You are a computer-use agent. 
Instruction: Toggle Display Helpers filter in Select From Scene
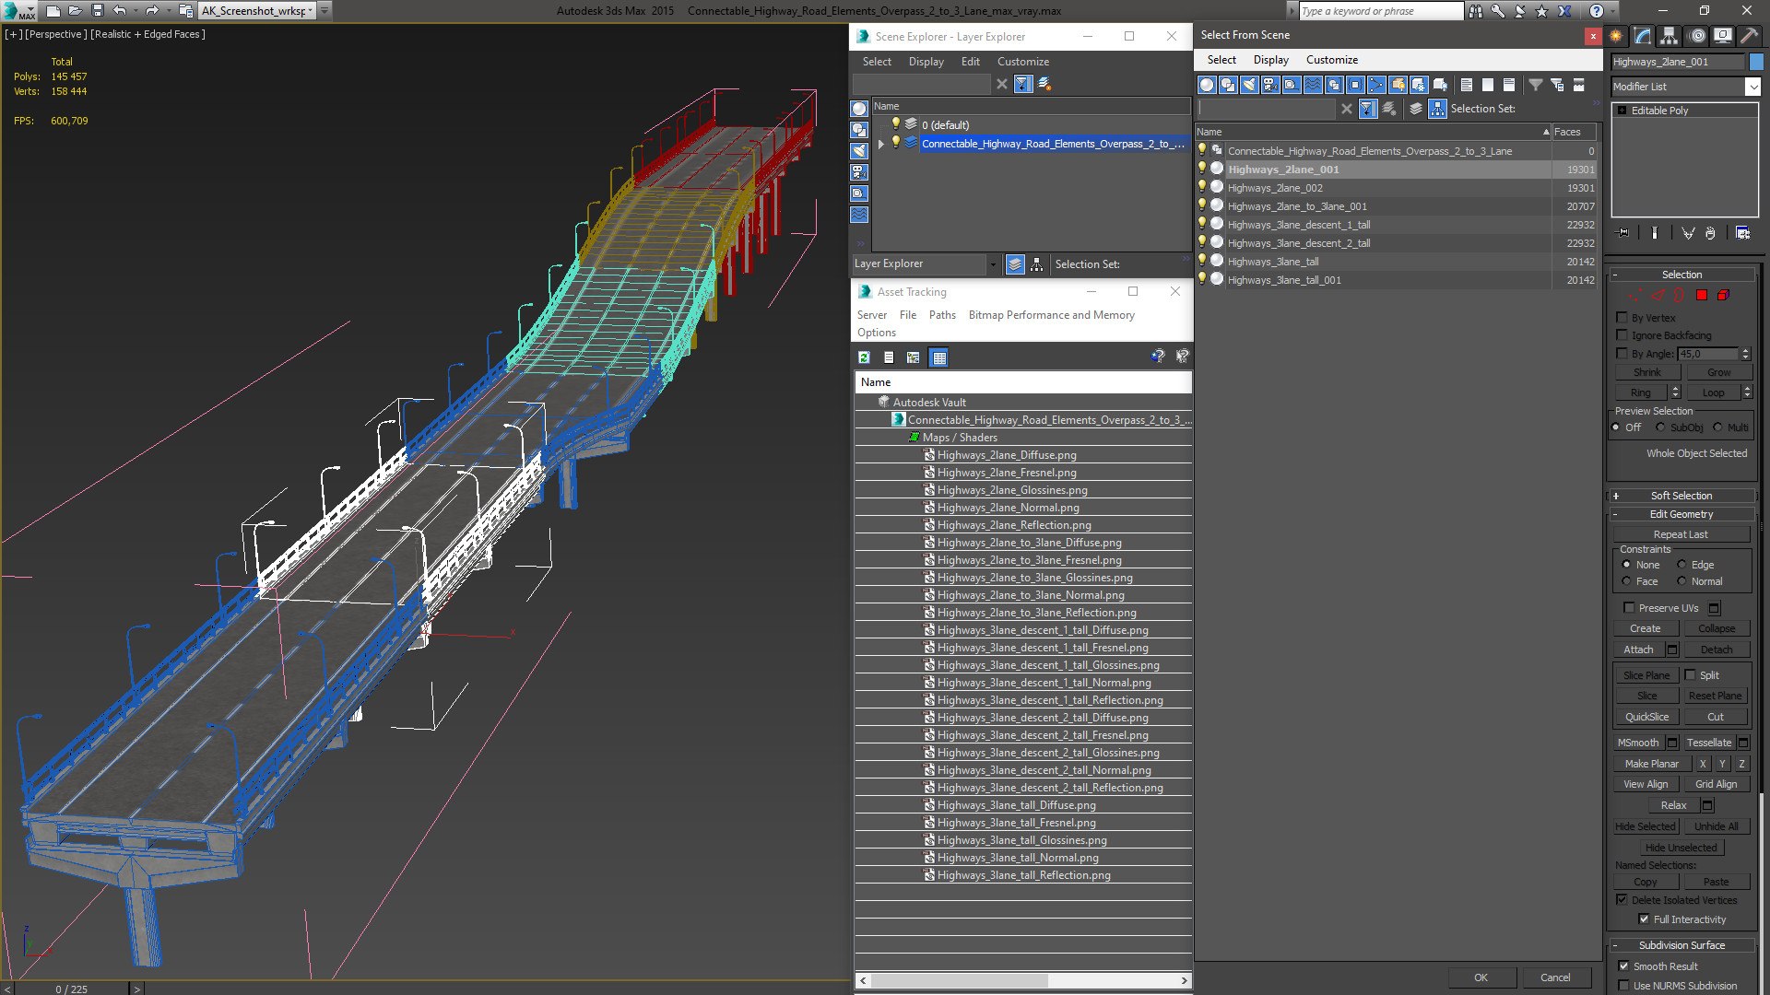1292,85
